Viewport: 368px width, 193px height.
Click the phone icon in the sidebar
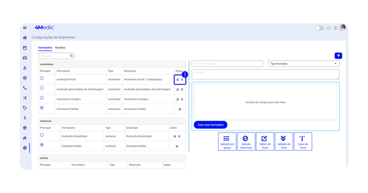pyautogui.click(x=25, y=88)
